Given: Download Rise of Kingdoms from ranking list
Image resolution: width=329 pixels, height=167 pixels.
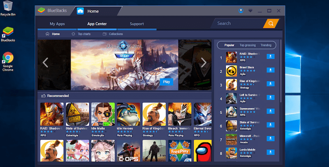Looking at the screenshot, I should pyautogui.click(x=271, y=84).
